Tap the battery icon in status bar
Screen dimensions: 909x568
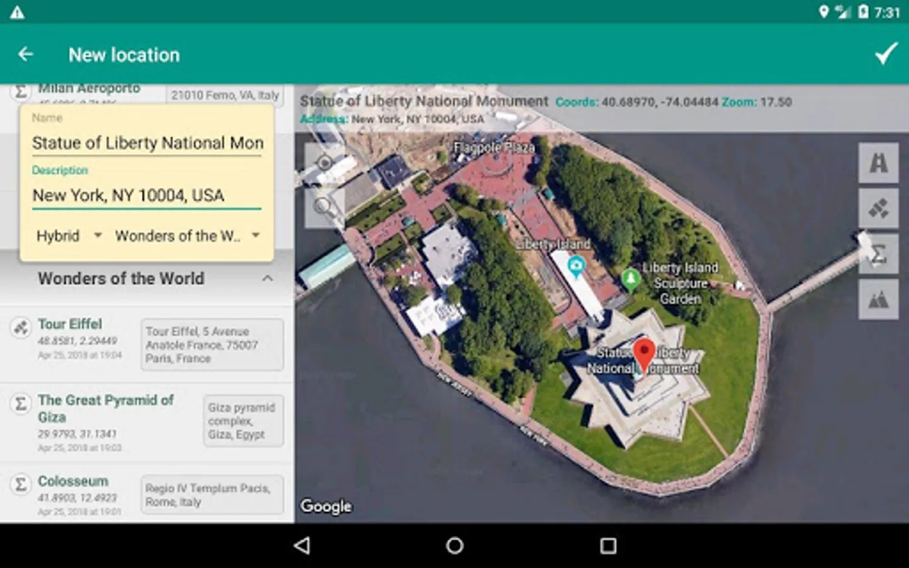[x=863, y=11]
